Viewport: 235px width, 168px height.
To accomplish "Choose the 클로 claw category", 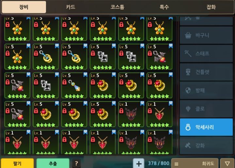I will coord(206,109).
